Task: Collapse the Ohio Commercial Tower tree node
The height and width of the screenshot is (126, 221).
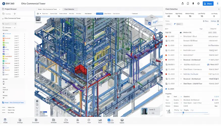Action: pos(3,18)
